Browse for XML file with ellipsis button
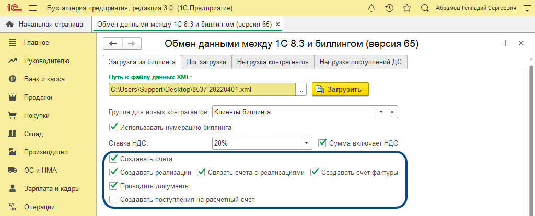This screenshot has height=216, width=535. point(300,90)
